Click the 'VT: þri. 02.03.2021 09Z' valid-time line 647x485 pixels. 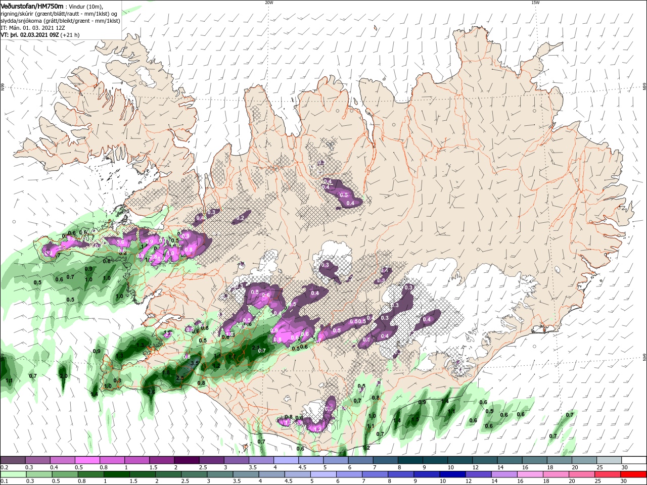(x=30, y=35)
